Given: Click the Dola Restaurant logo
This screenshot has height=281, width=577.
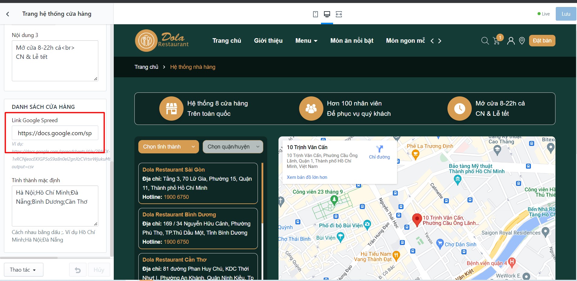Looking at the screenshot, I should pyautogui.click(x=162, y=41).
